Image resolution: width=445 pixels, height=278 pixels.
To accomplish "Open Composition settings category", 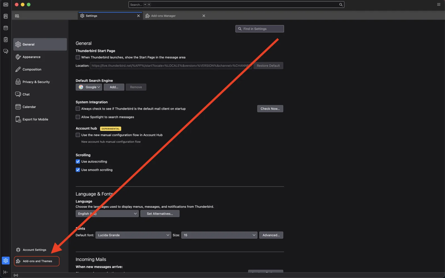I will (40, 69).
